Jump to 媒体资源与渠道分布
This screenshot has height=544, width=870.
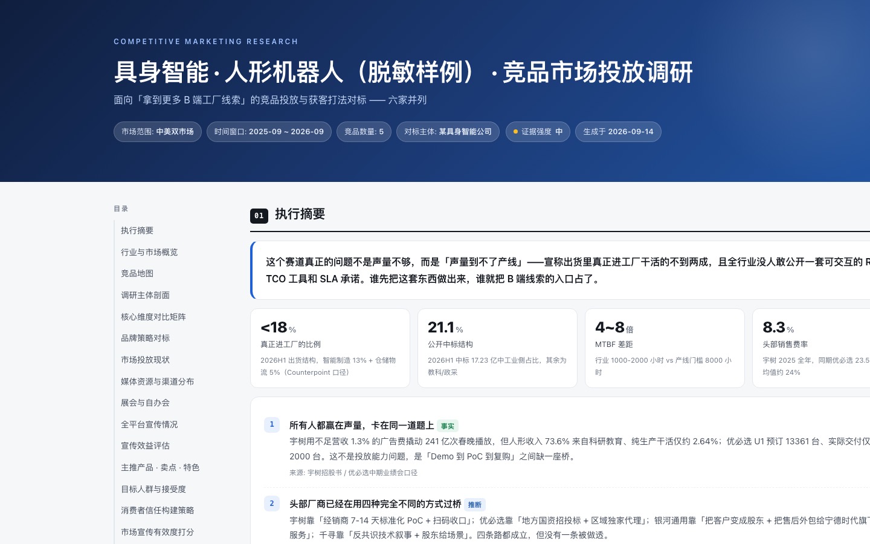(x=158, y=381)
